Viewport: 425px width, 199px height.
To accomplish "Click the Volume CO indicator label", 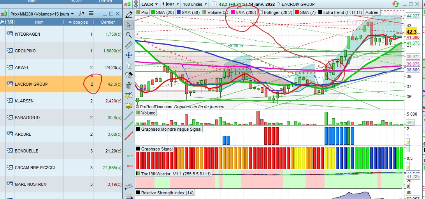I will pos(216,12).
